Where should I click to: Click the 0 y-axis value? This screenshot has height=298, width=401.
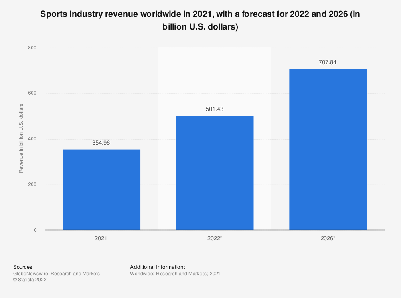point(36,230)
